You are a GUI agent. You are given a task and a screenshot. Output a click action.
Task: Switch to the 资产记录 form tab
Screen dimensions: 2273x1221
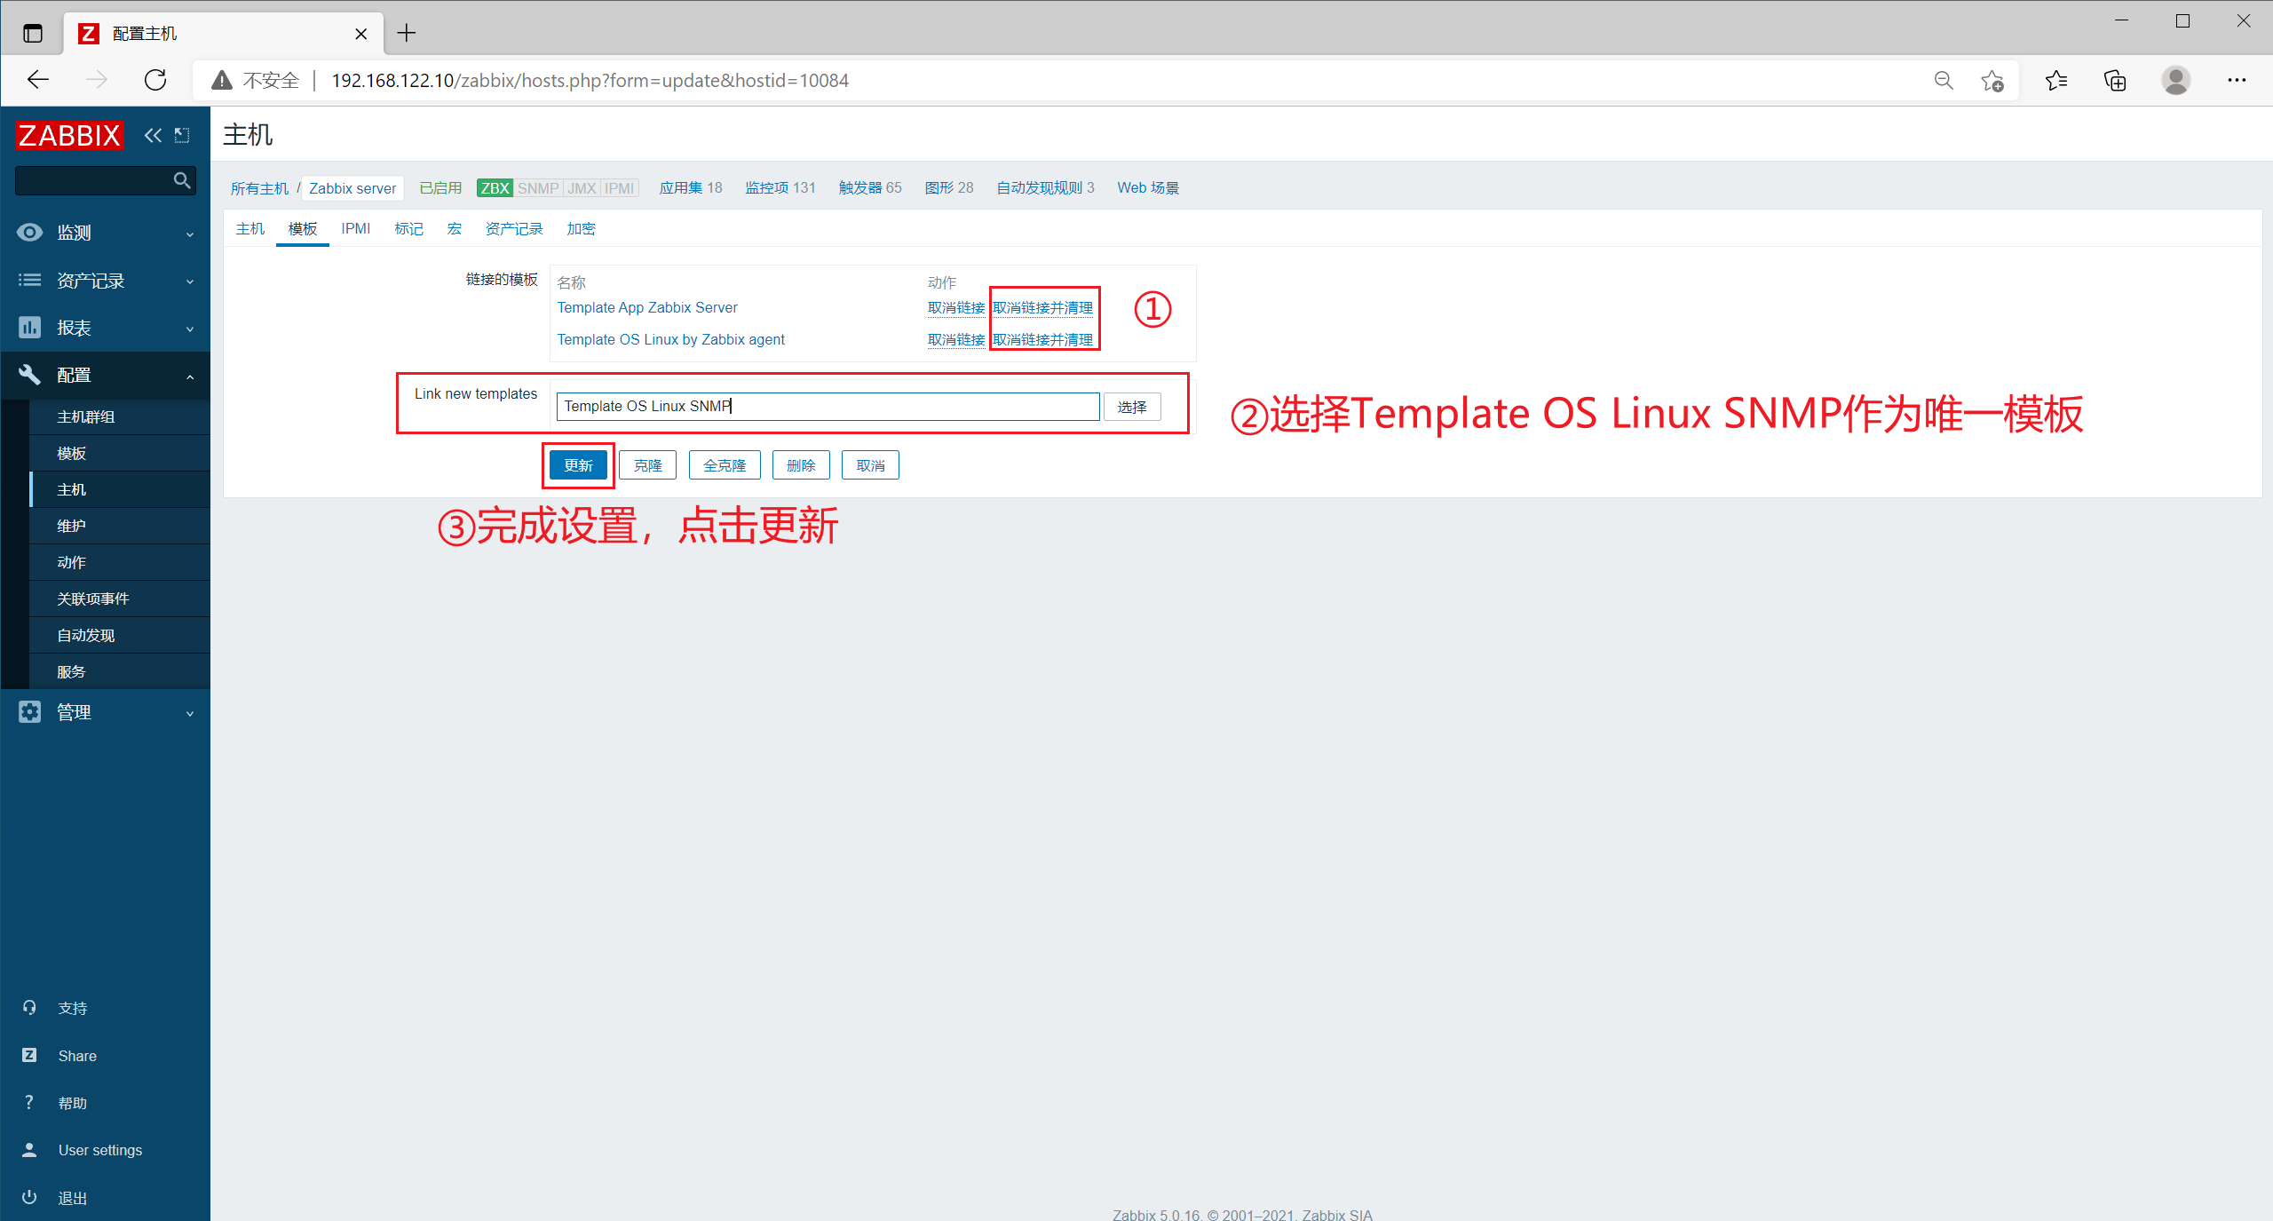pos(514,228)
